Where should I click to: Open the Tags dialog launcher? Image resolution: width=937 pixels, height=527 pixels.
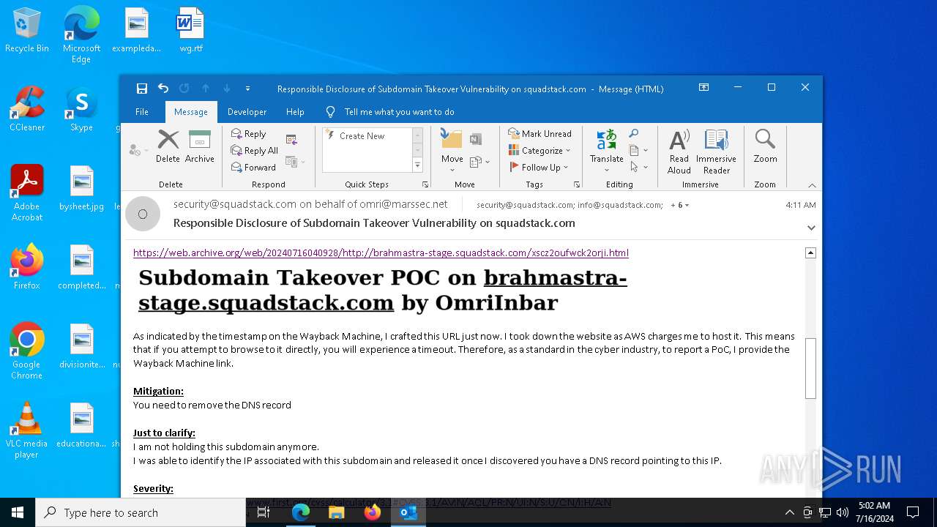point(577,184)
